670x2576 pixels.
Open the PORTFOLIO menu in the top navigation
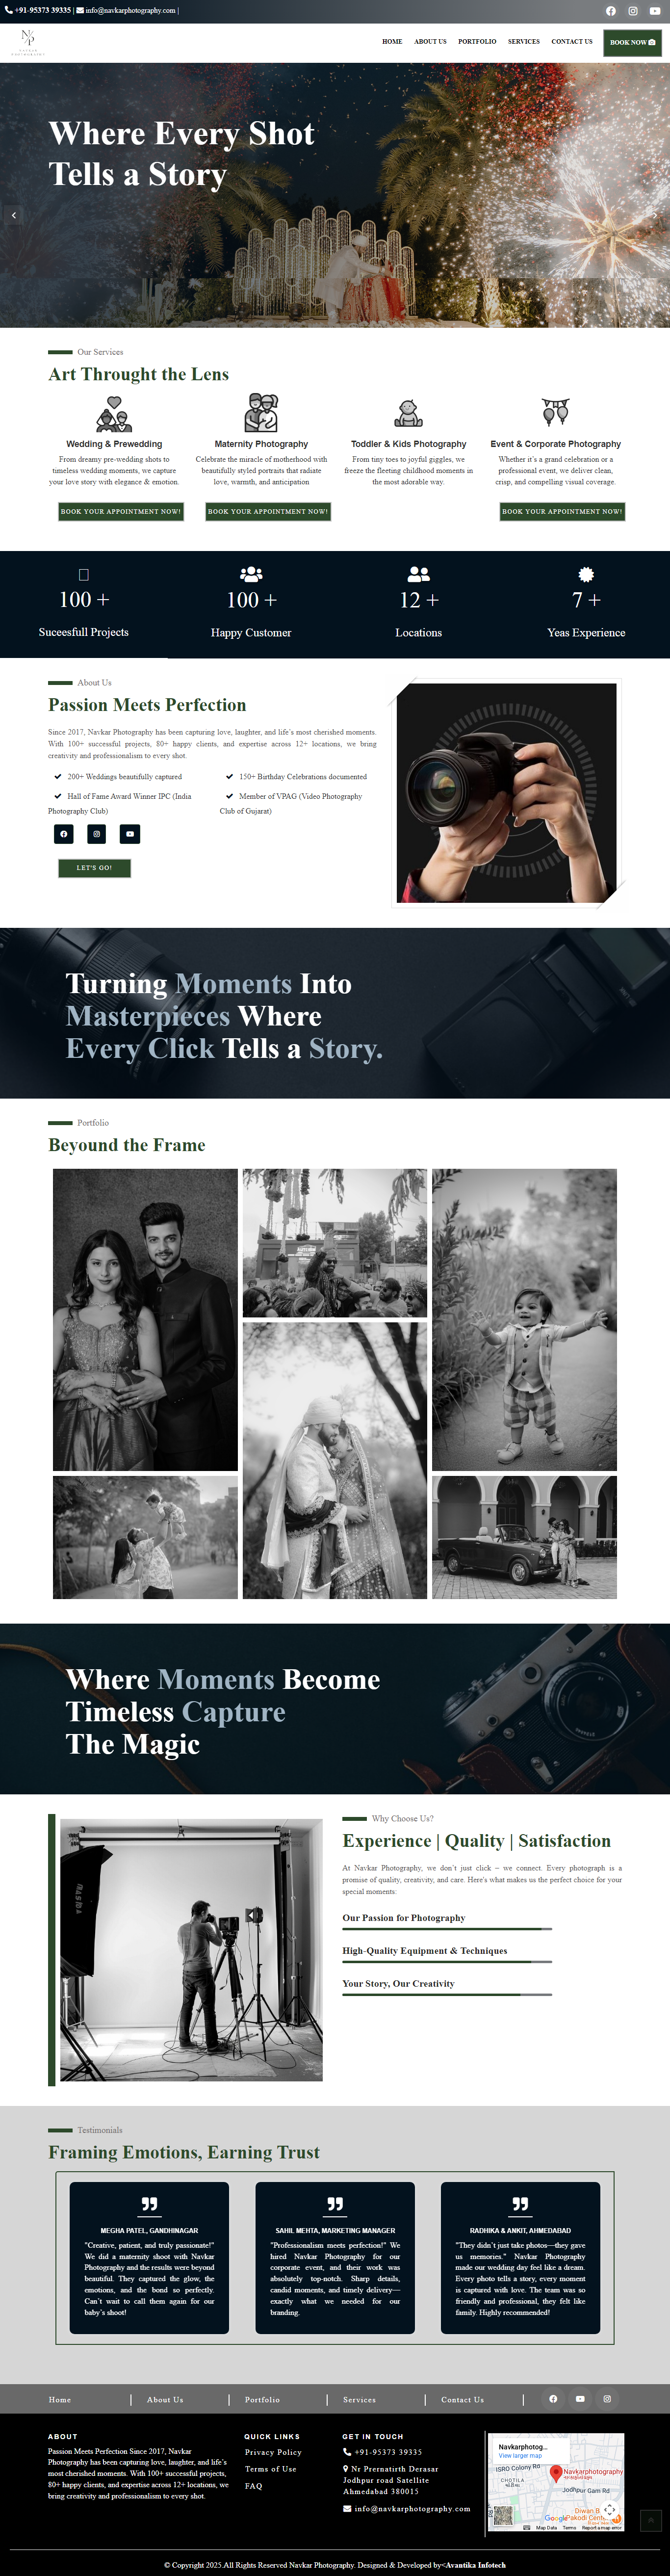477,42
